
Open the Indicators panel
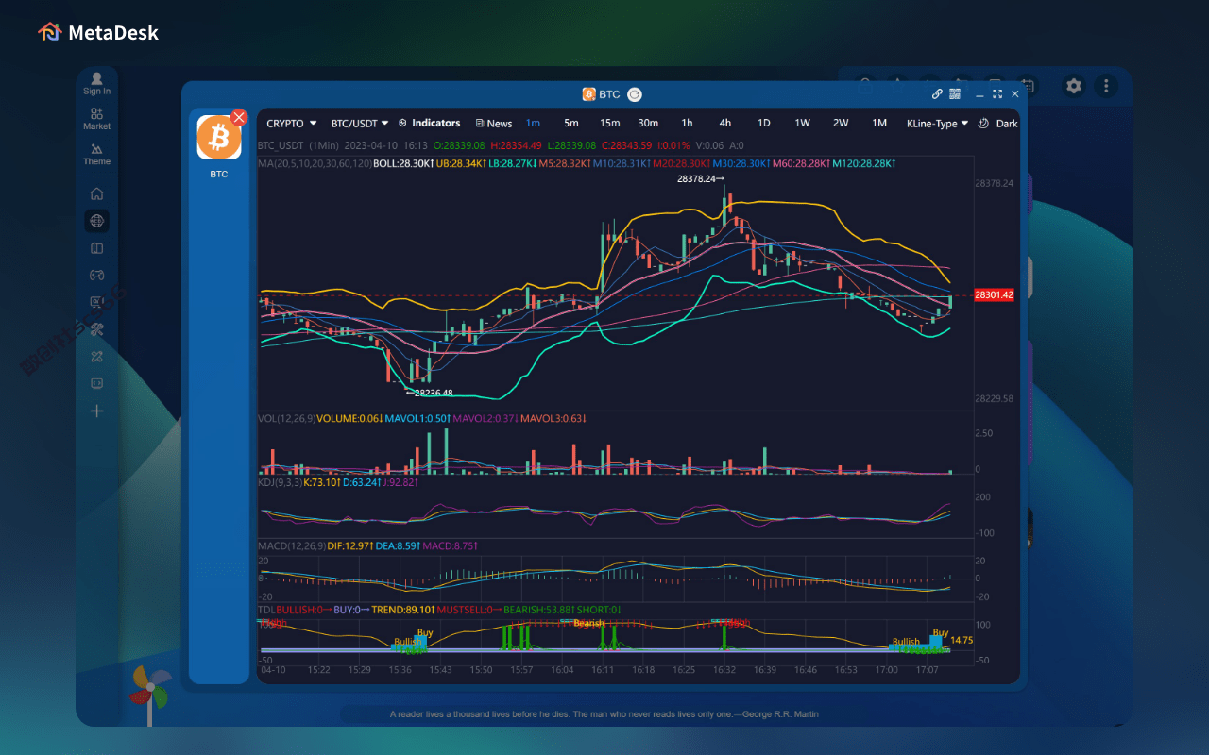[430, 124]
